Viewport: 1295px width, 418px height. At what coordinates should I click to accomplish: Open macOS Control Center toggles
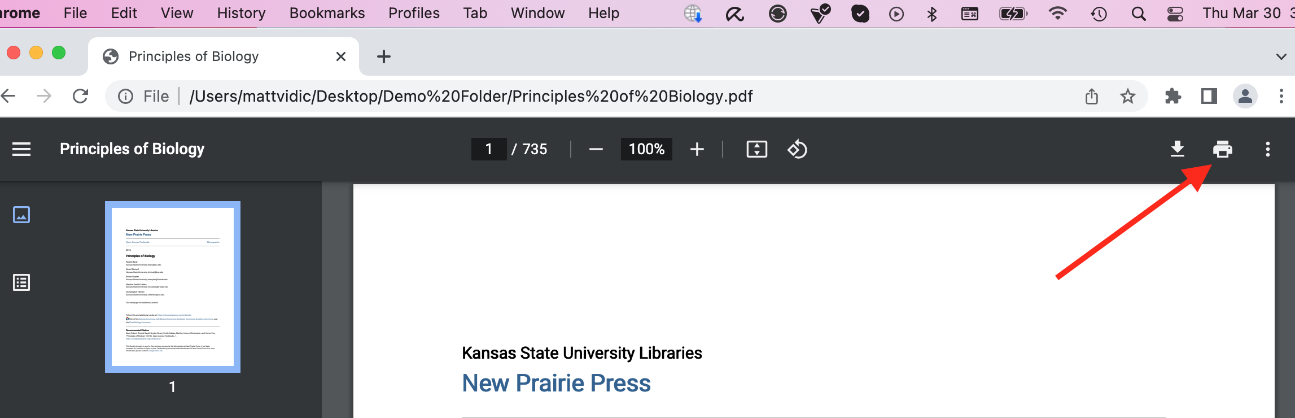click(1175, 14)
